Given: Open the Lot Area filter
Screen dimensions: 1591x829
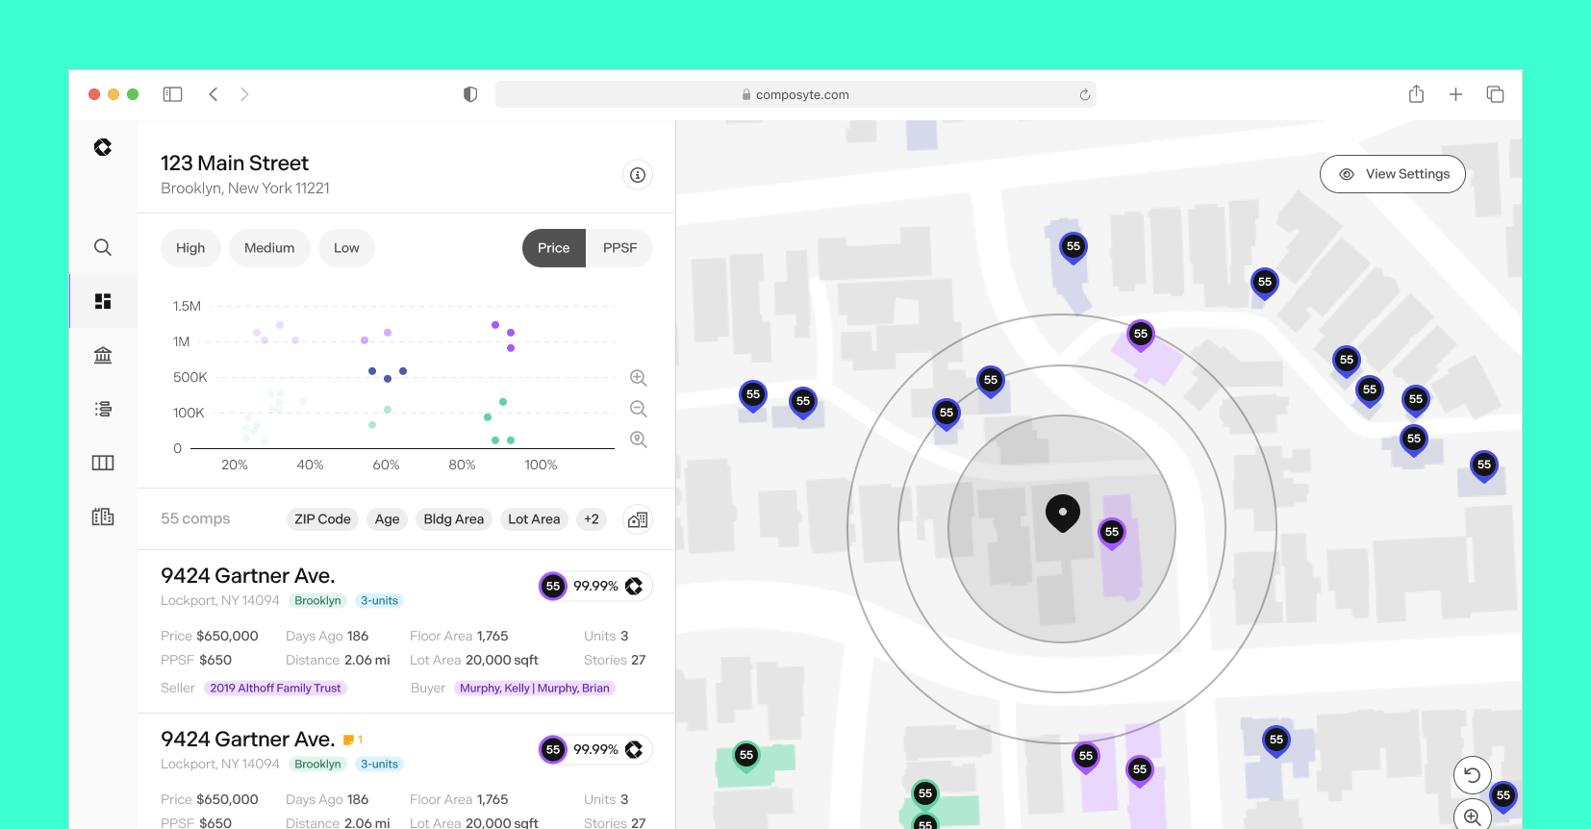Looking at the screenshot, I should 534,519.
